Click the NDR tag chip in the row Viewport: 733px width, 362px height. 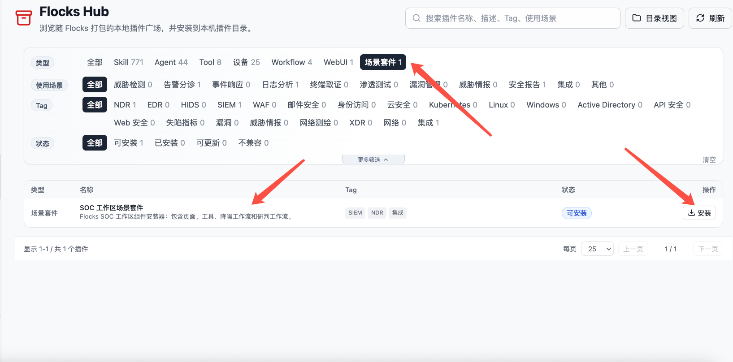(x=377, y=213)
